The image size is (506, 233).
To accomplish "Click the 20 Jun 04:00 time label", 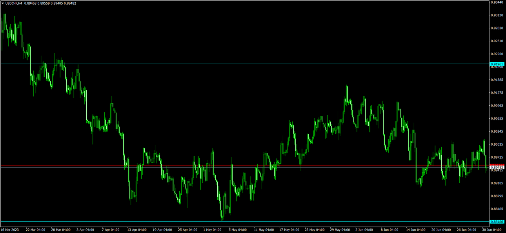I will (x=441, y=230).
